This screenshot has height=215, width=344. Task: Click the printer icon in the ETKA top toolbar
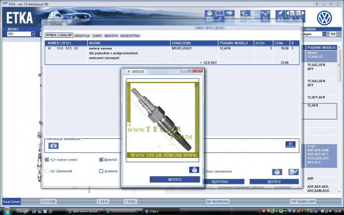(209, 13)
